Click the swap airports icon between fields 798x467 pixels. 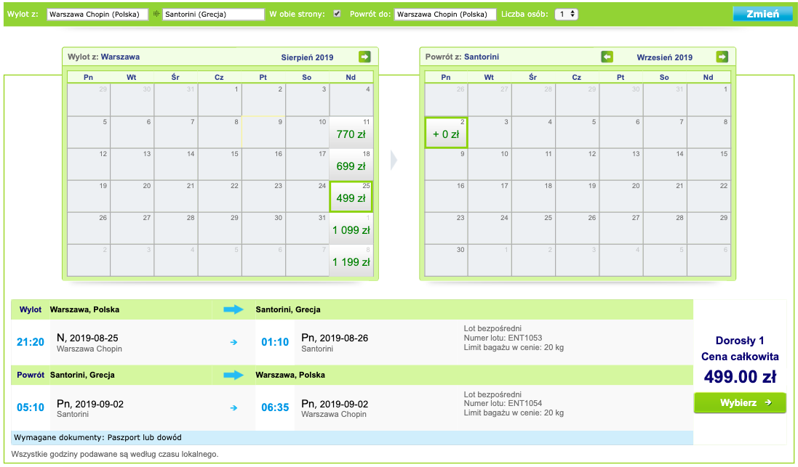[x=156, y=15]
